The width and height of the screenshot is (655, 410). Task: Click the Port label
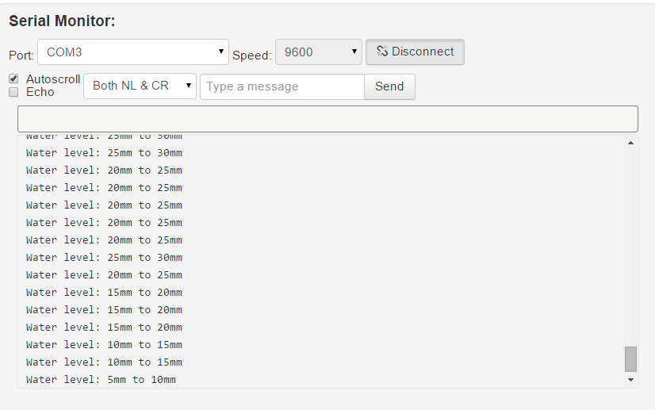click(21, 55)
